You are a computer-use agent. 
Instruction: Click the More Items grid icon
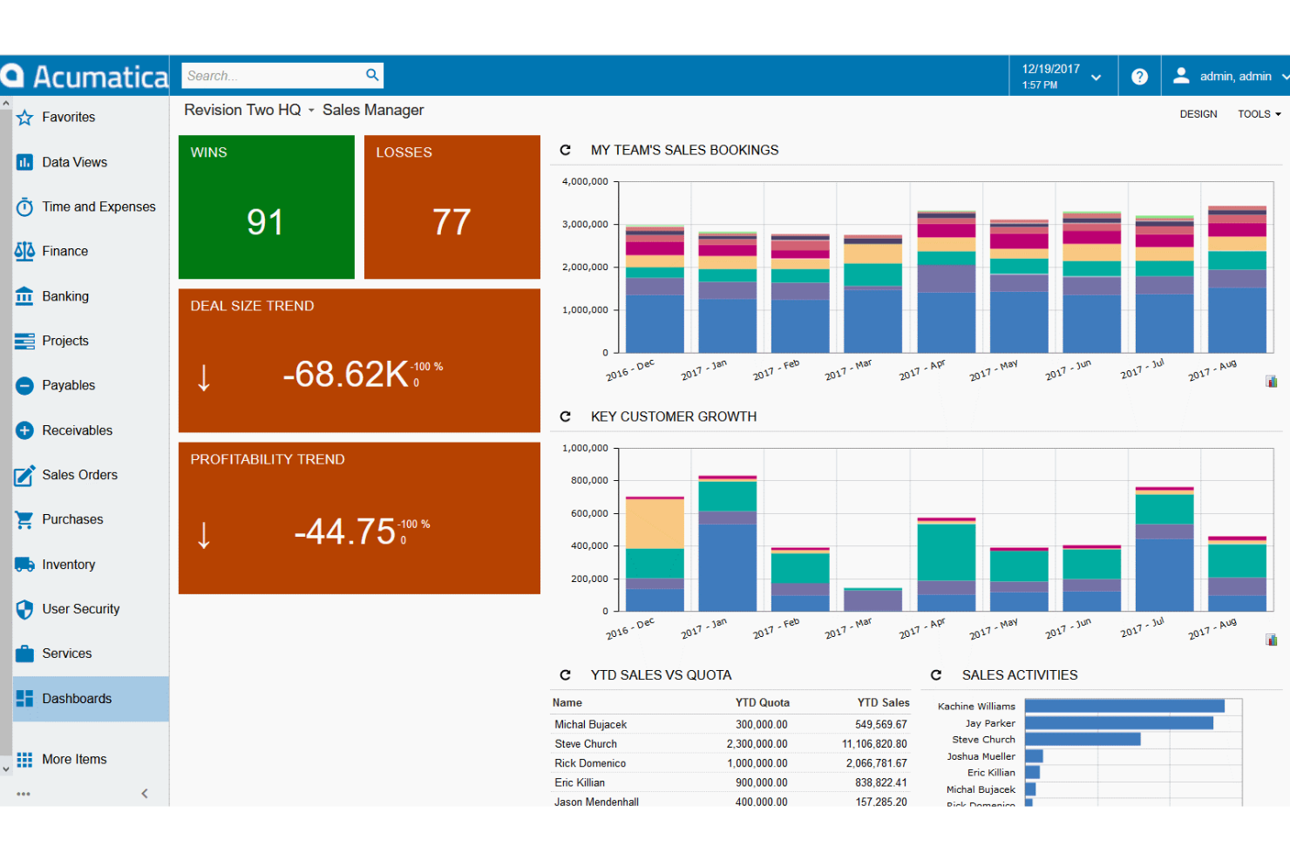pyautogui.click(x=24, y=760)
